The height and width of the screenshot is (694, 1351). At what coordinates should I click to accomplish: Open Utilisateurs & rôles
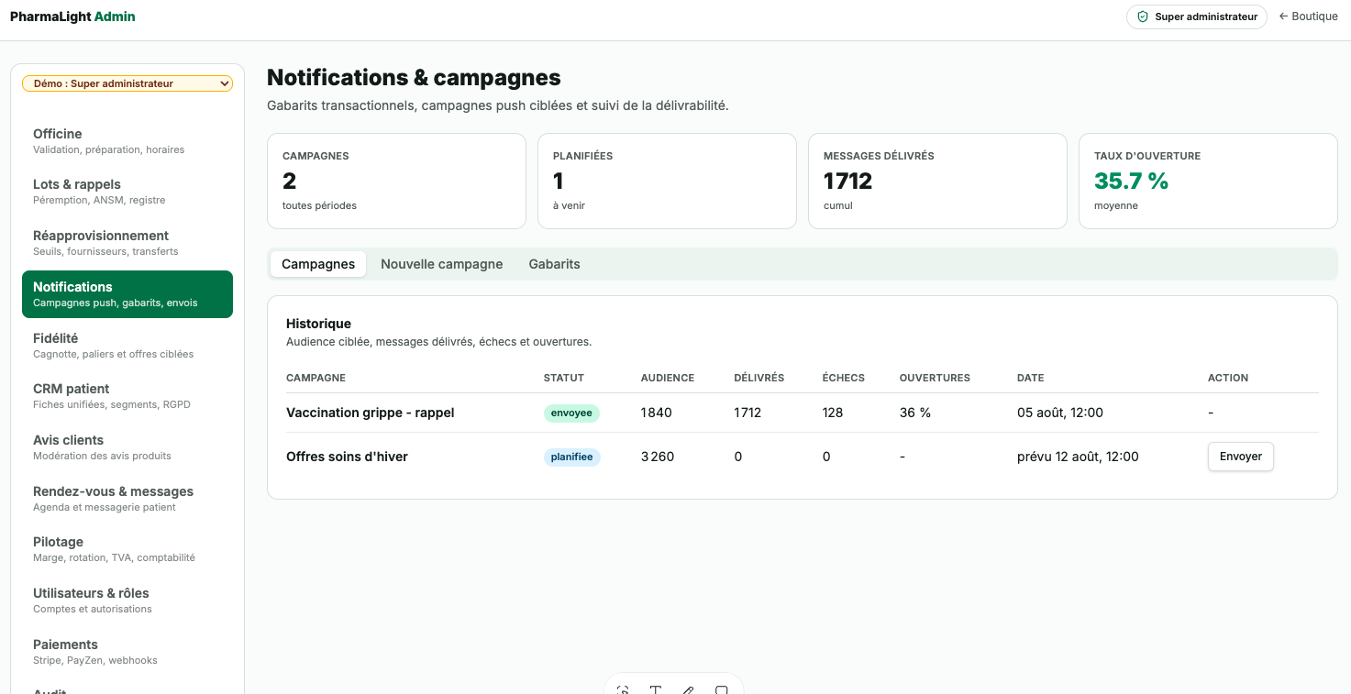click(x=127, y=600)
